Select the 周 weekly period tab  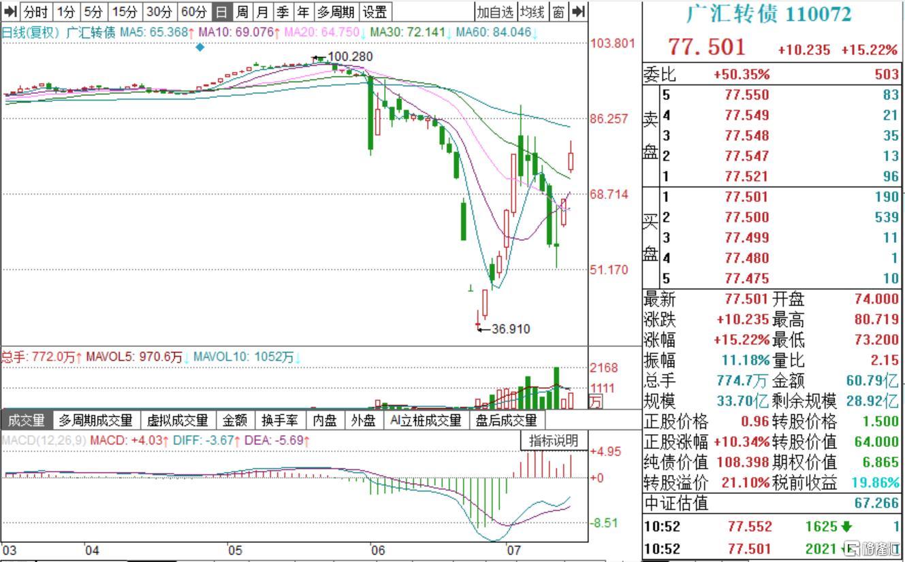pos(242,12)
